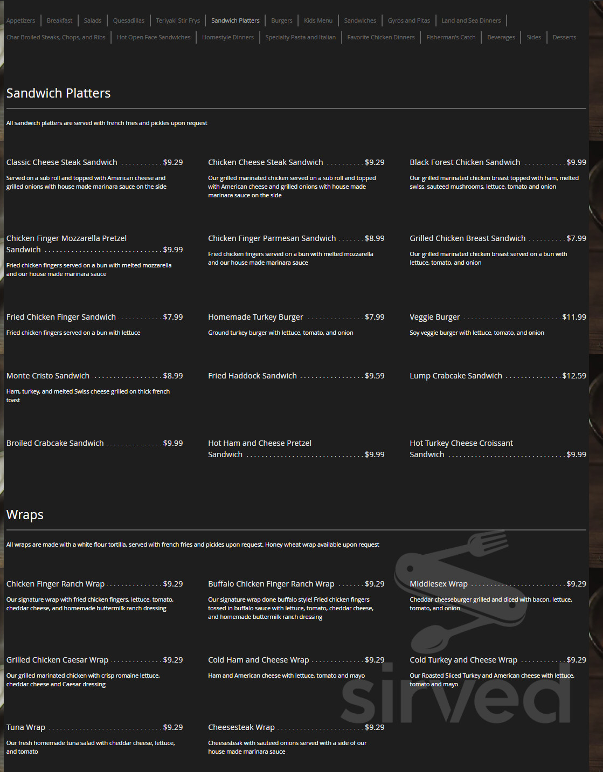Open Hot Open Face Sandwiches
This screenshot has width=603, height=772.
(x=154, y=37)
